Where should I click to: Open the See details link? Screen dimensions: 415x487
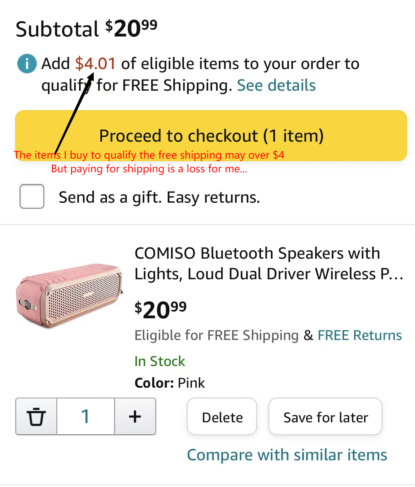[x=276, y=86]
